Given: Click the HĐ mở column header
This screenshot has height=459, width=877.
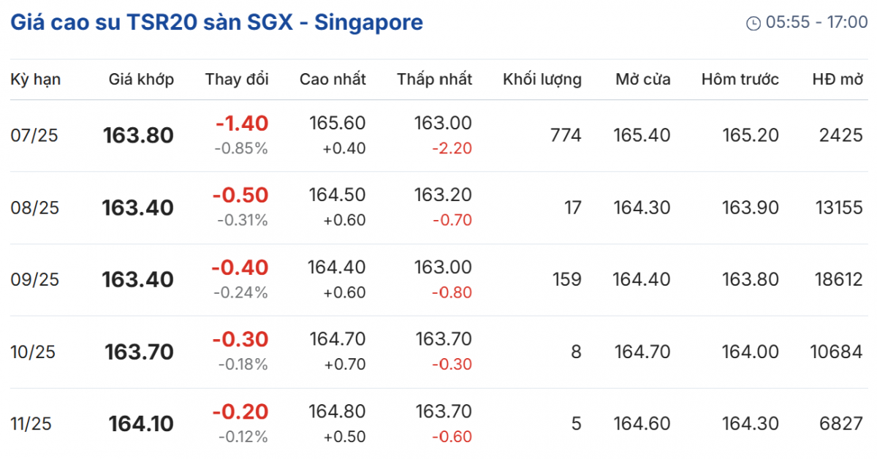Looking at the screenshot, I should point(838,80).
